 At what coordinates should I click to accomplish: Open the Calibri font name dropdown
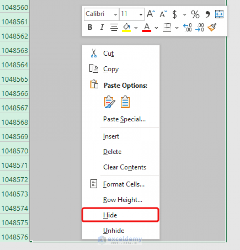115,14
